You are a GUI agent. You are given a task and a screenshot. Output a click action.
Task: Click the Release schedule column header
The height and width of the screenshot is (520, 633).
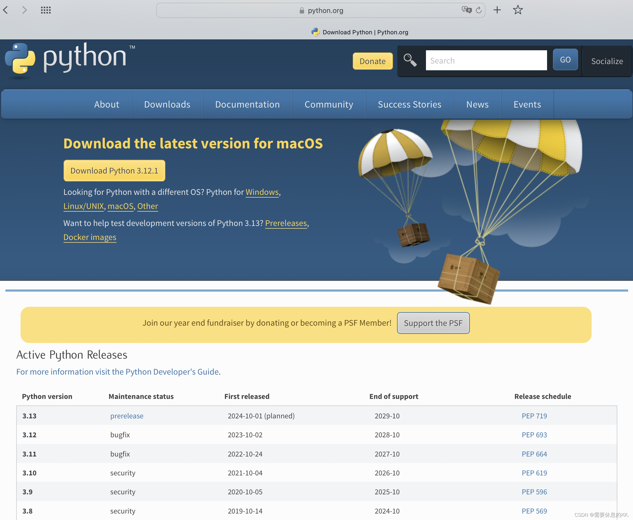click(542, 396)
